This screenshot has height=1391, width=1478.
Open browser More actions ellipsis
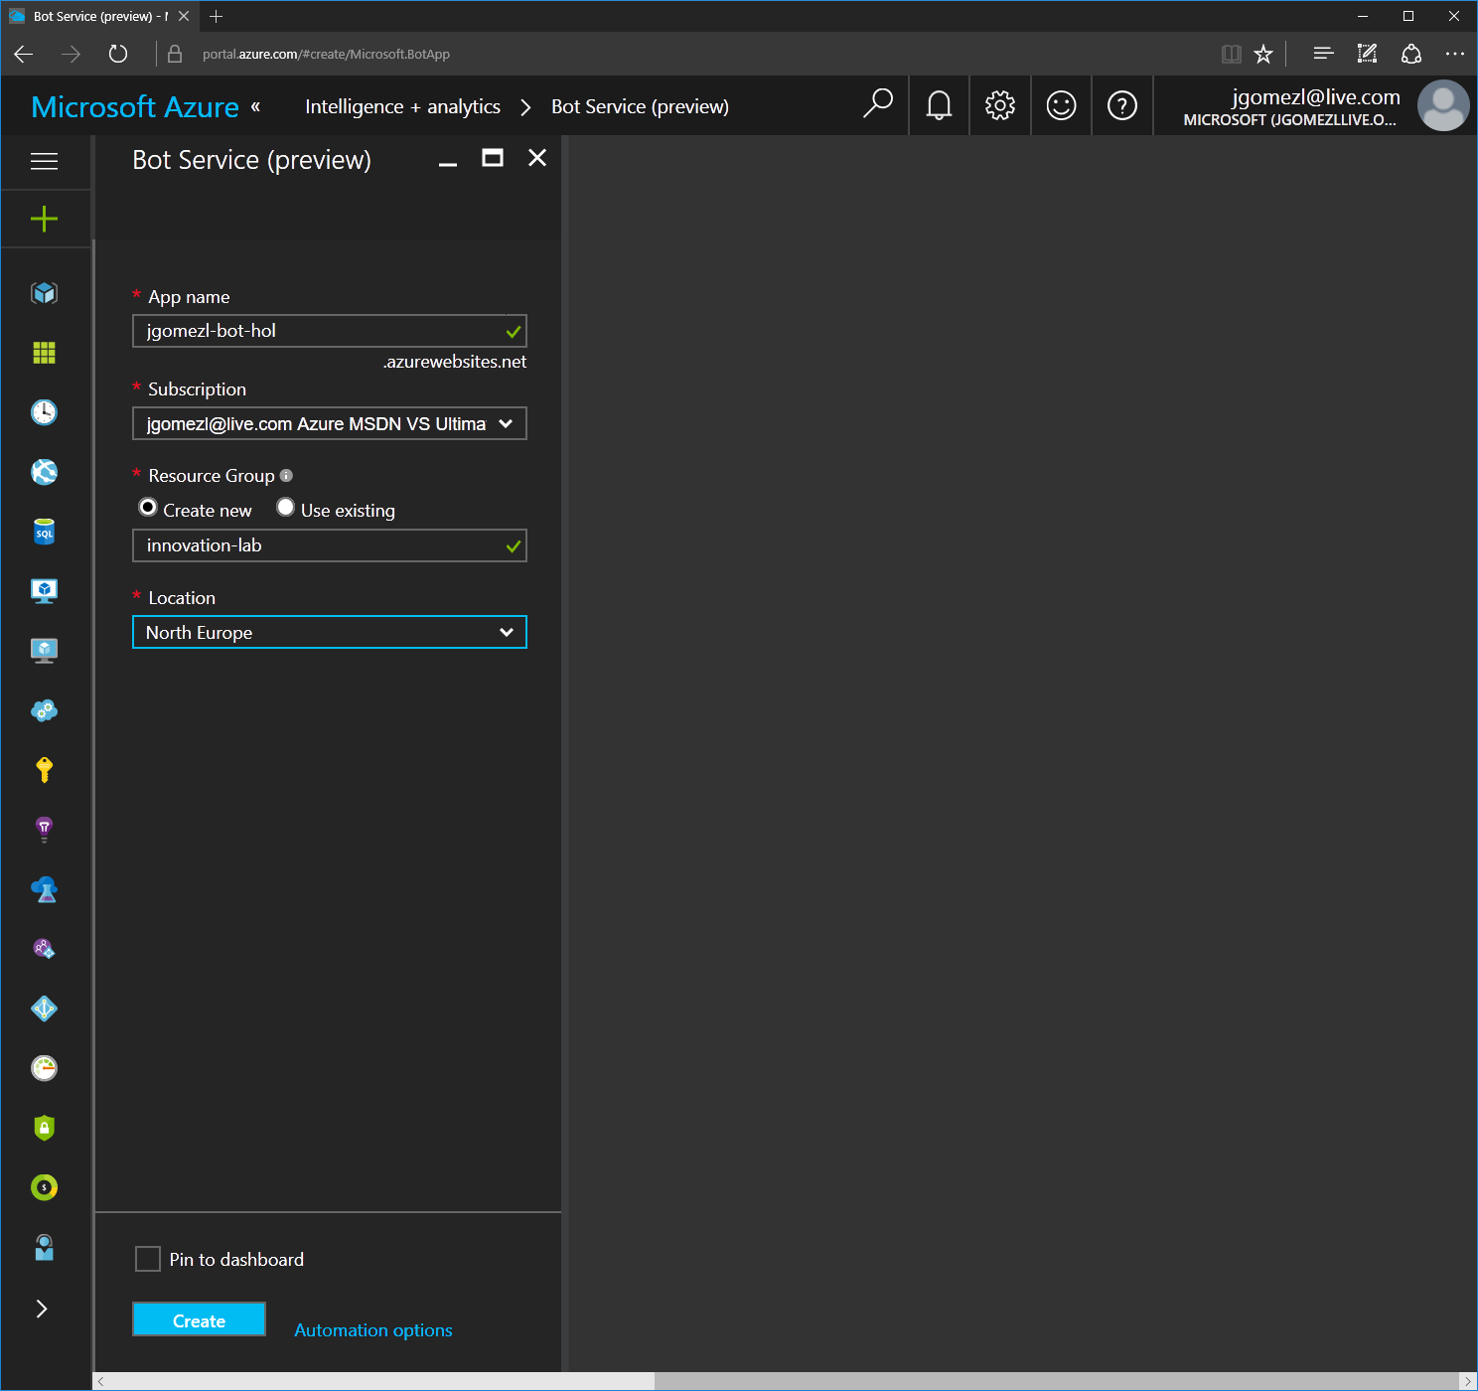click(x=1455, y=54)
